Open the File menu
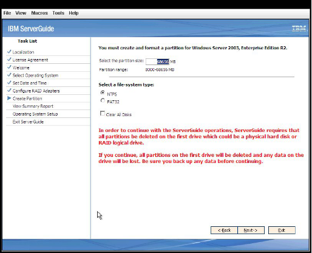The height and width of the screenshot is (253, 312). point(7,13)
